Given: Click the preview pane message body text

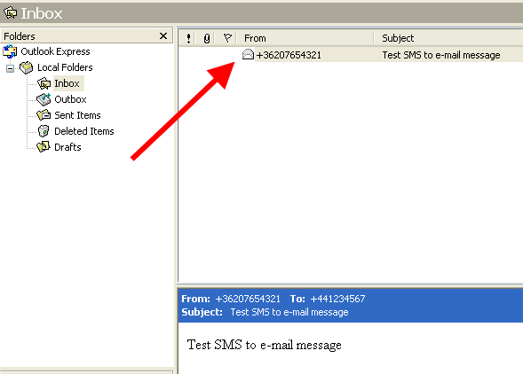Looking at the screenshot, I should (x=265, y=345).
